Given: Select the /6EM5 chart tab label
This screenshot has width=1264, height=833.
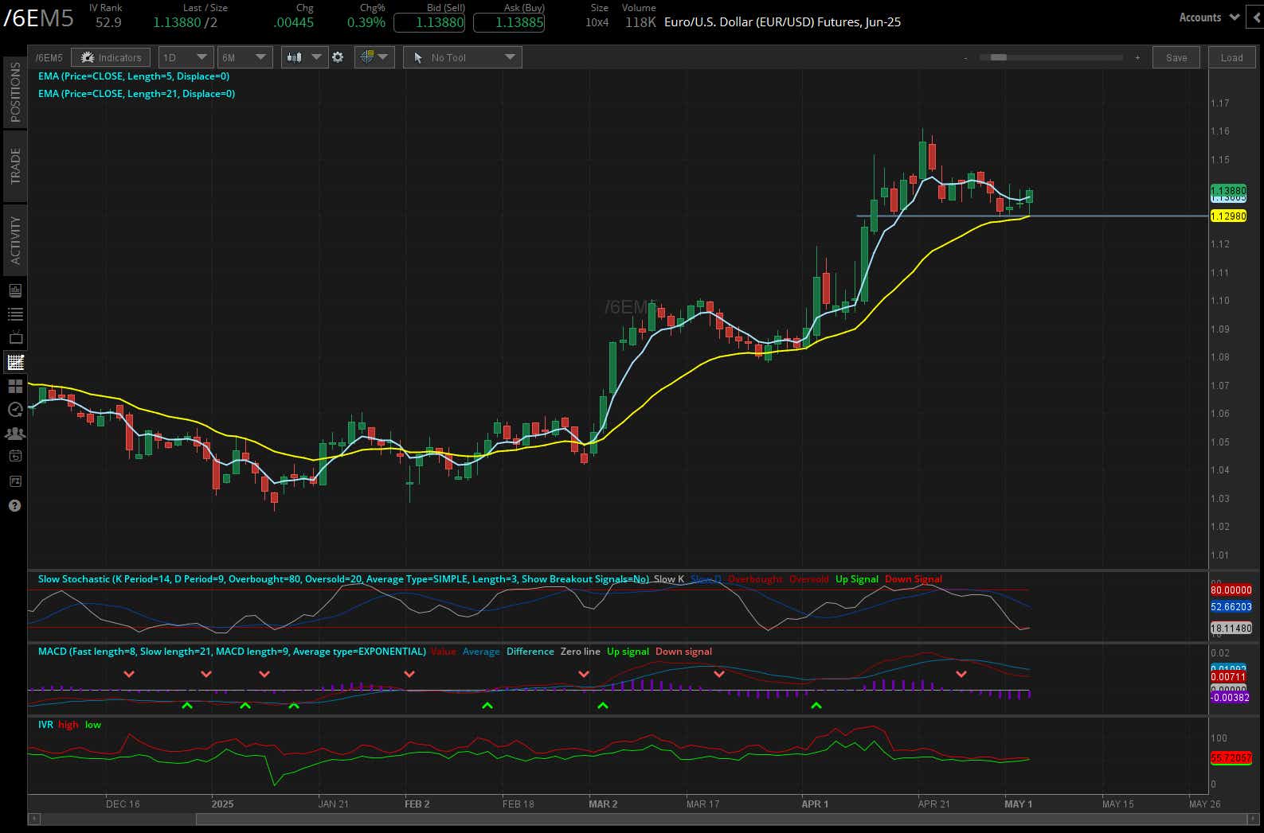Looking at the screenshot, I should 49,57.
